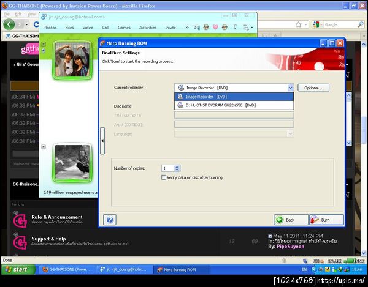The image size is (368, 287).
Task: Click the Nero Burning ROM title bar icon
Action: [102, 43]
